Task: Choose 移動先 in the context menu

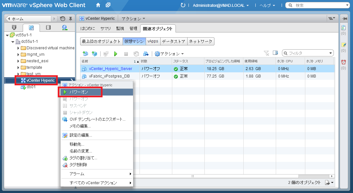Action: click(x=97, y=144)
